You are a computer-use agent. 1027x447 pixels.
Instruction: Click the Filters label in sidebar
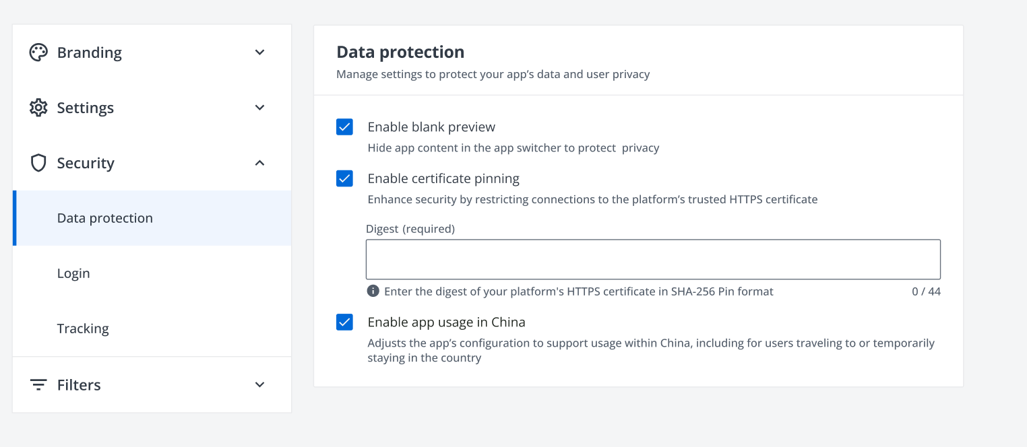[79, 385]
